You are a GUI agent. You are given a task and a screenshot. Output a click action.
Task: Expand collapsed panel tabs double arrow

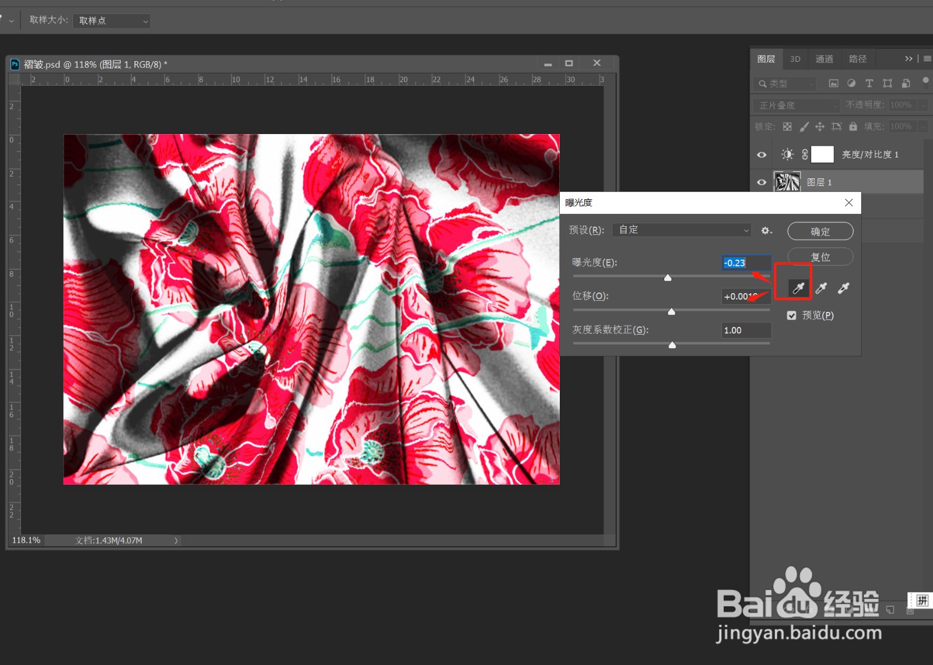tap(909, 59)
